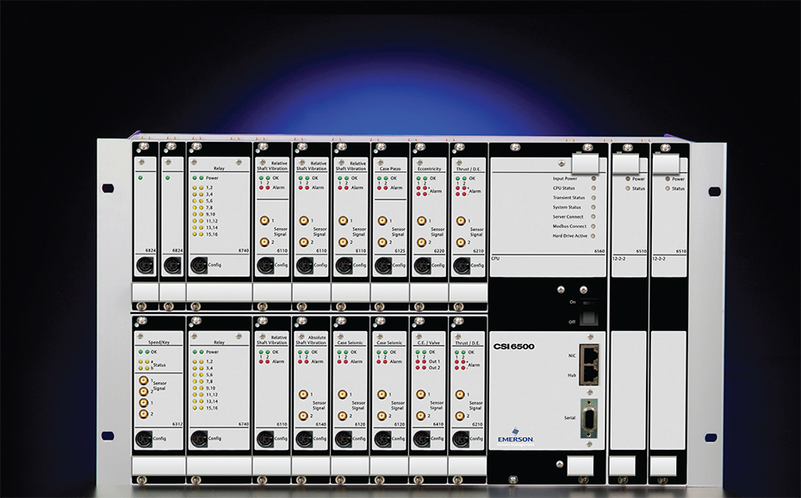Screen dimensions: 801x498
Task: Click model number 6560 on the CPU module
Action: pos(599,251)
